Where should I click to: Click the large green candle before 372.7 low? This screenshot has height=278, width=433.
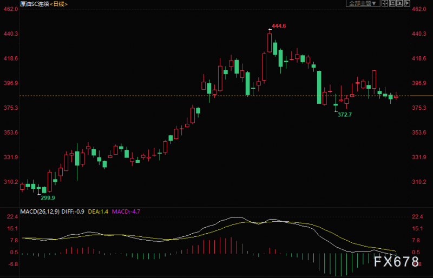coord(319,87)
